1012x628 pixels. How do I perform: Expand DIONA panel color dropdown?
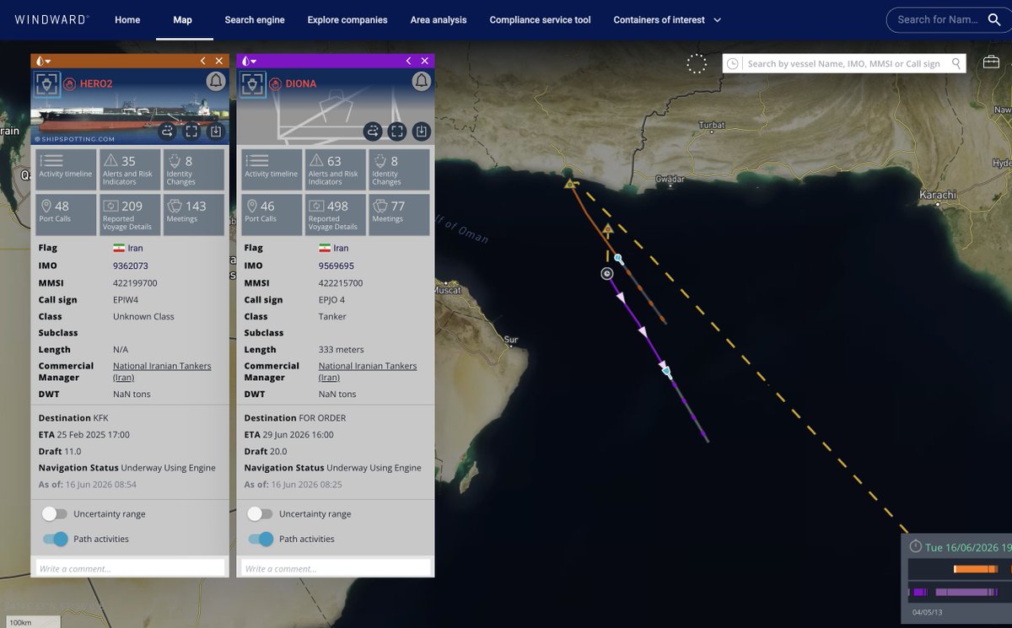(248, 61)
